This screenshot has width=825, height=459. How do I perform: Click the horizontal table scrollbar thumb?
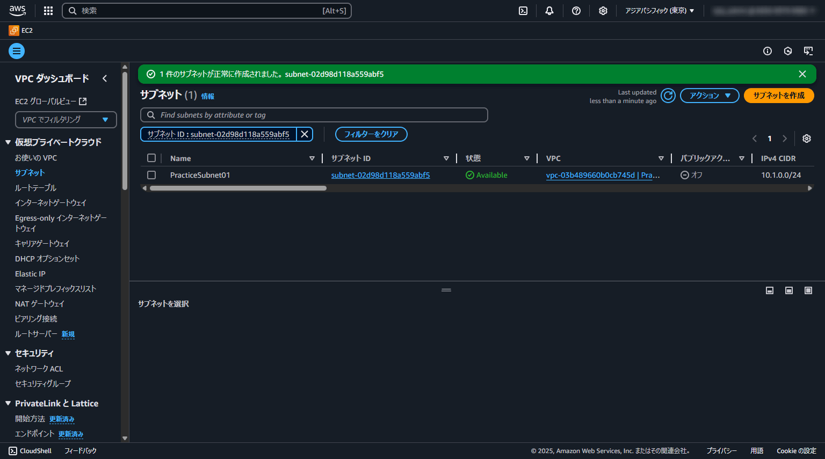tap(238, 188)
